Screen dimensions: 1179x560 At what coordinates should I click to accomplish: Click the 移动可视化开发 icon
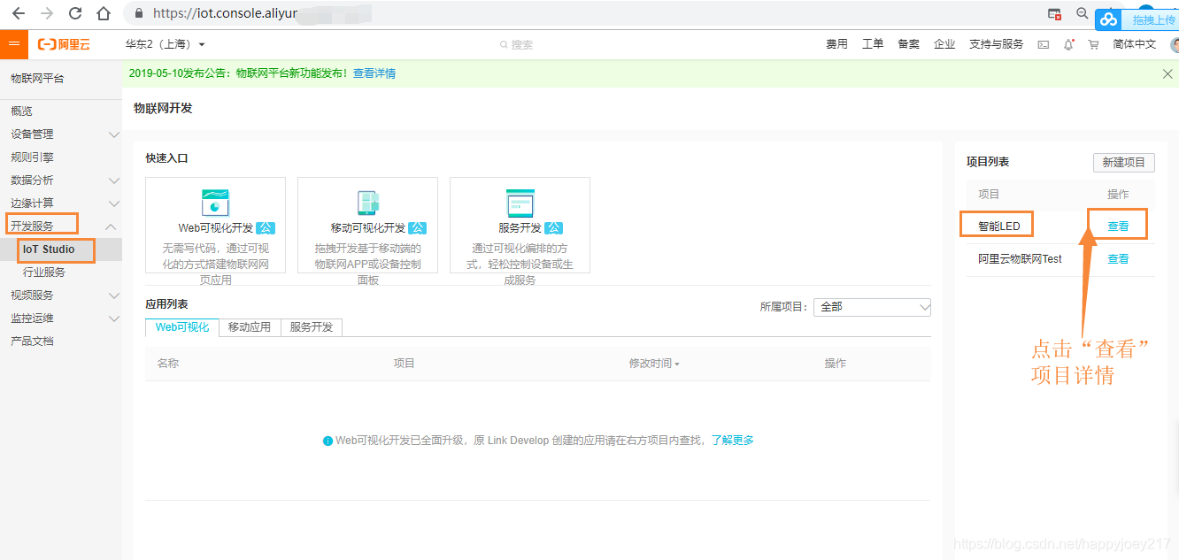pos(367,203)
